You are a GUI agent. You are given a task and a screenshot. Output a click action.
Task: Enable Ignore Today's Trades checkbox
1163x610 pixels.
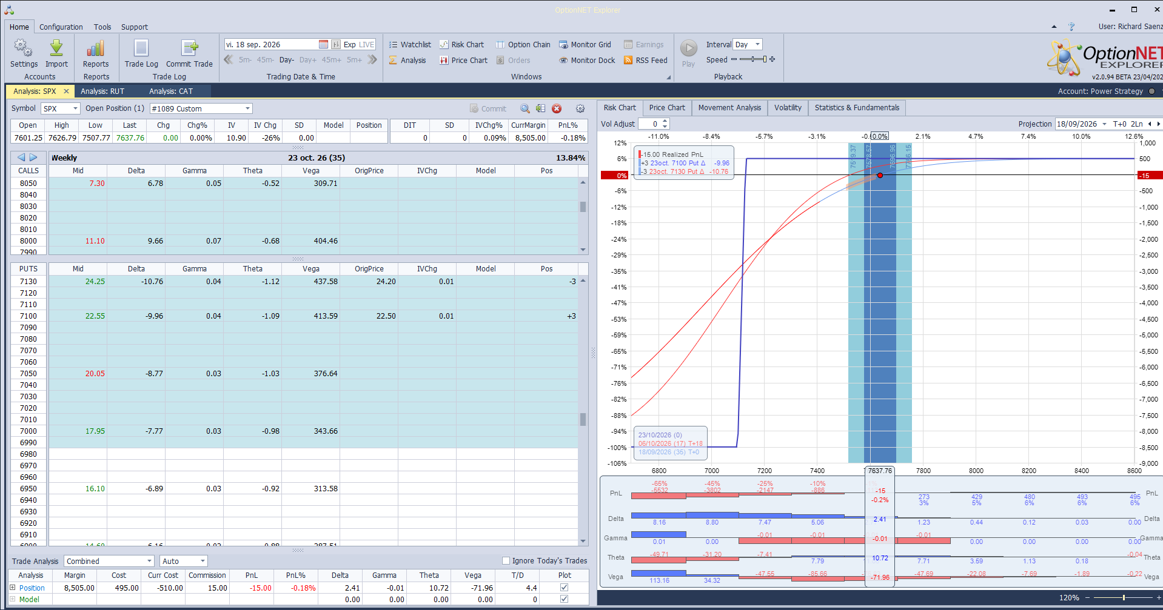506,561
